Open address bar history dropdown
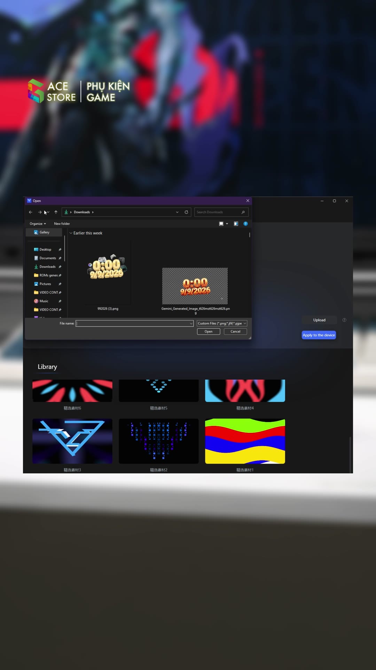The height and width of the screenshot is (670, 376). point(177,212)
